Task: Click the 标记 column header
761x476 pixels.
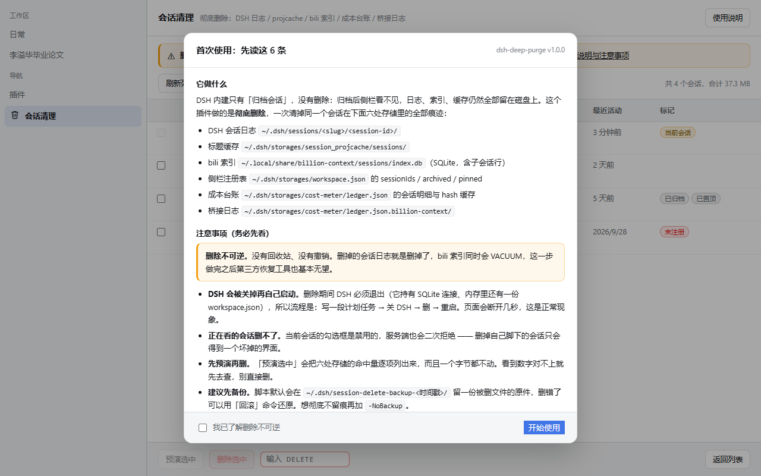Action: 667,111
